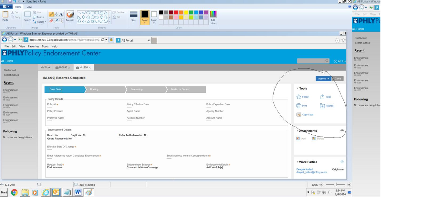Collapse the Tools section triangle
Screen dimensions: 438x197
coord(297,88)
